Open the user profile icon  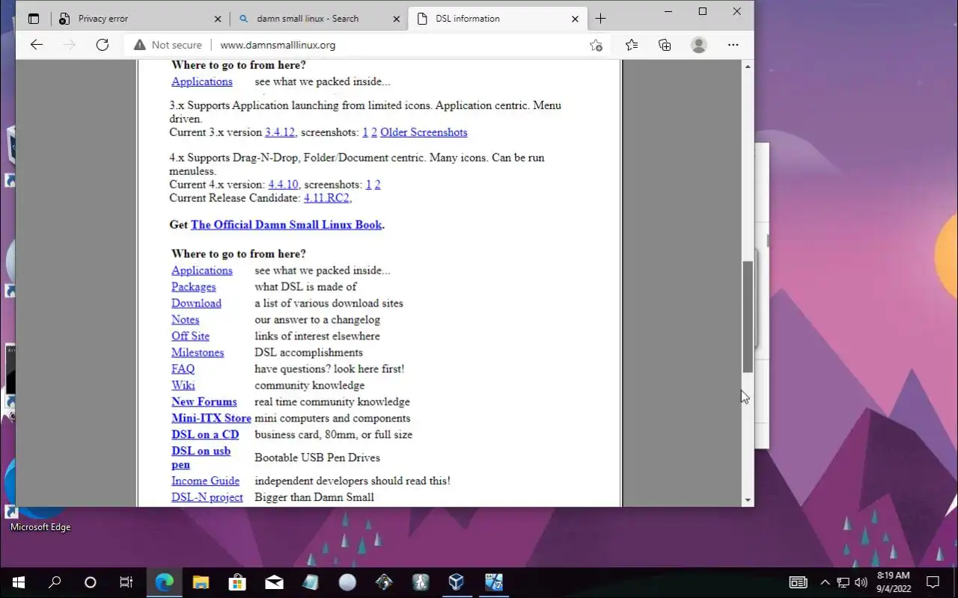(699, 45)
